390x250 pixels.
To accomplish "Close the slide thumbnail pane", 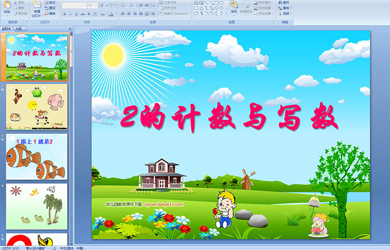I will click(x=70, y=28).
